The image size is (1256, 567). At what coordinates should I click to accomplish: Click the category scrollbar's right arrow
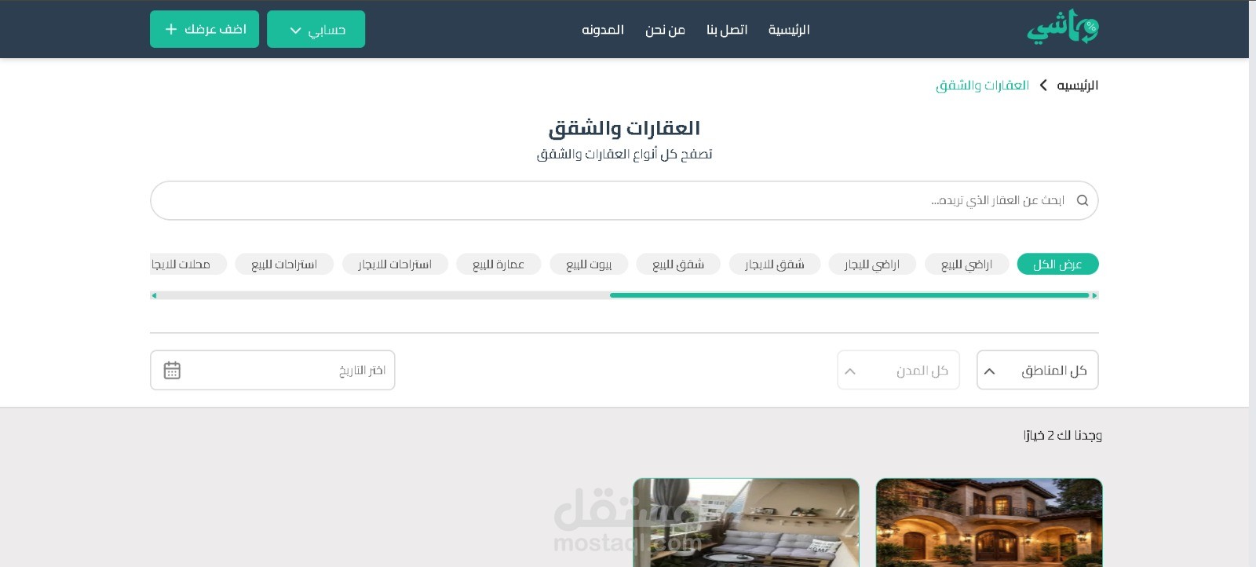tap(1095, 295)
